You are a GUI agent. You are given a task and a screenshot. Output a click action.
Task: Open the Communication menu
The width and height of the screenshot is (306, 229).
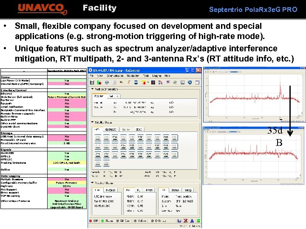point(115,75)
